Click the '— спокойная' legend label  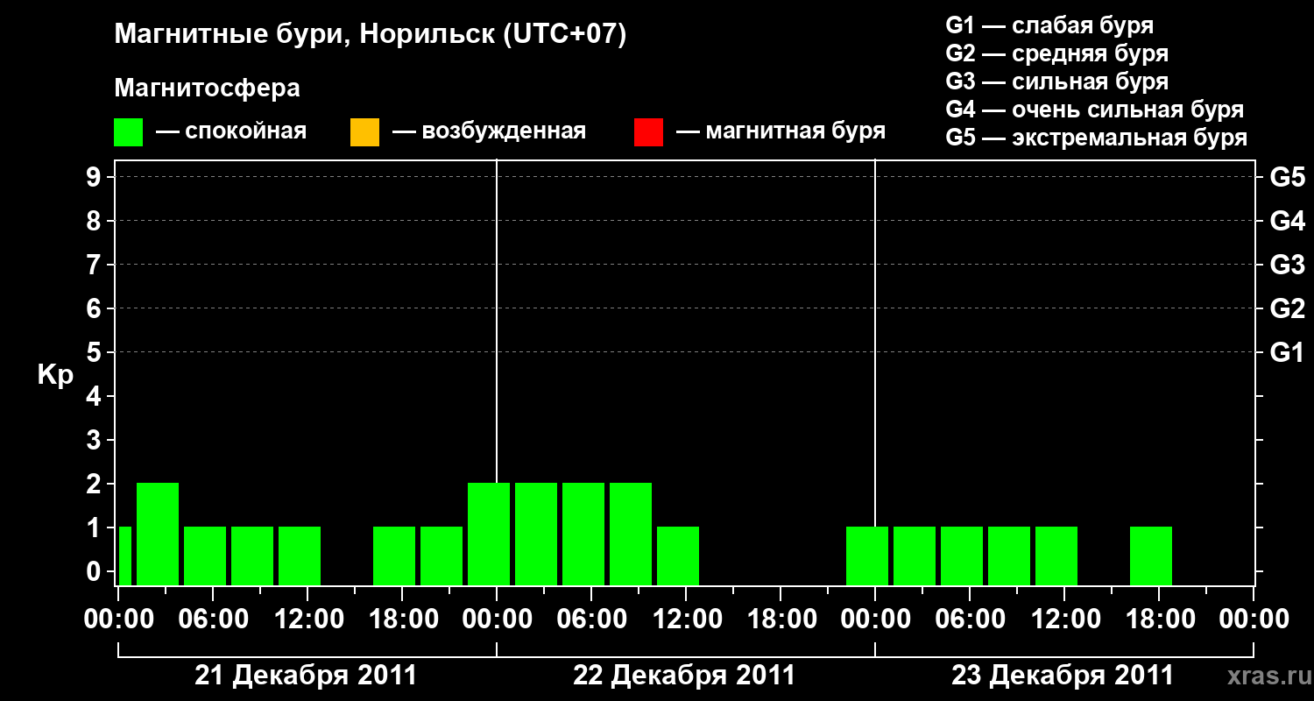(231, 131)
